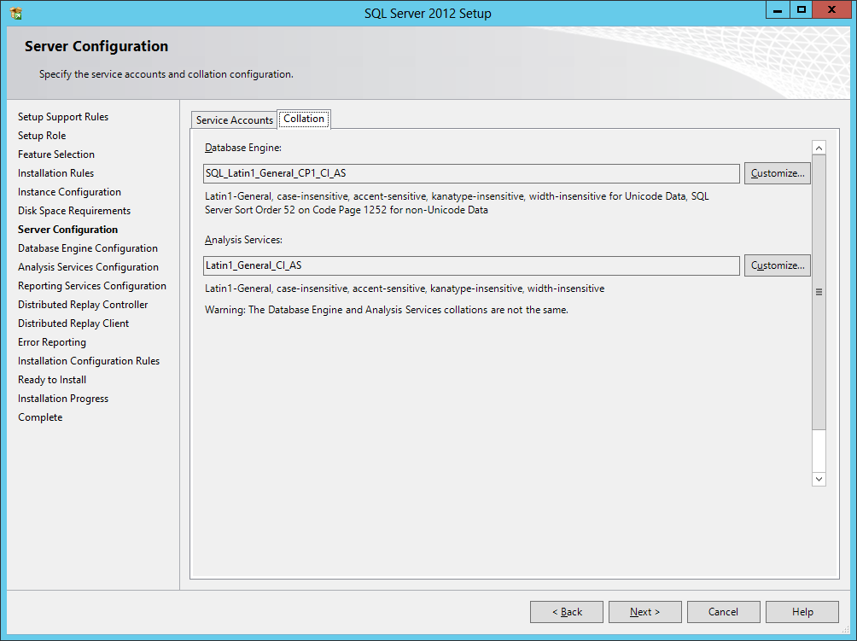Customize the Database Engine collation

coord(778,173)
